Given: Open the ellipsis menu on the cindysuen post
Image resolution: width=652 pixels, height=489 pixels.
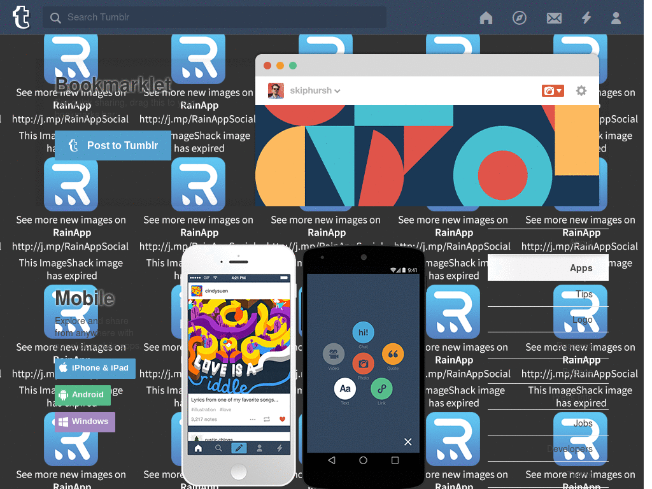Looking at the screenshot, I should point(252,419).
